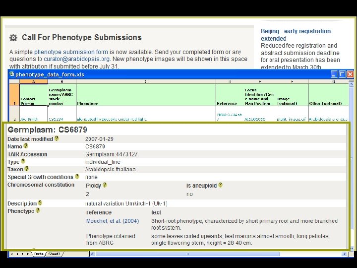The height and width of the screenshot is (268, 357).
Task: Click help icon beside Name label
Action: [x=26, y=146]
